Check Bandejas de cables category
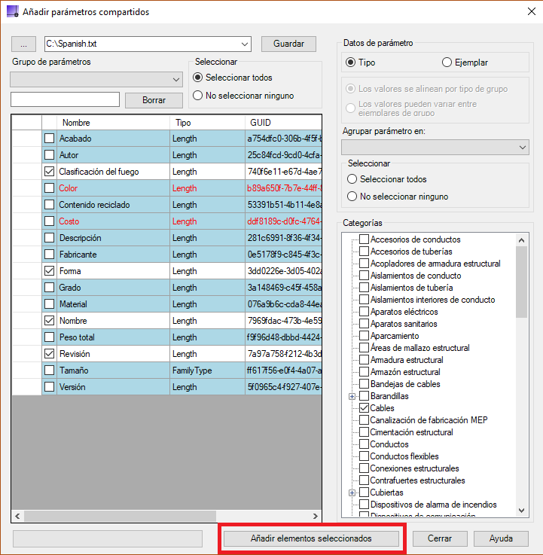Image resolution: width=543 pixels, height=555 pixels. (x=365, y=384)
